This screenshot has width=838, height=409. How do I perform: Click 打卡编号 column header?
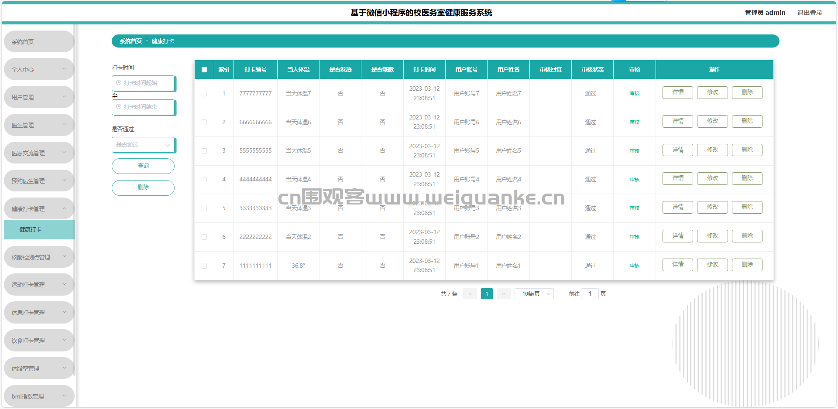click(255, 69)
